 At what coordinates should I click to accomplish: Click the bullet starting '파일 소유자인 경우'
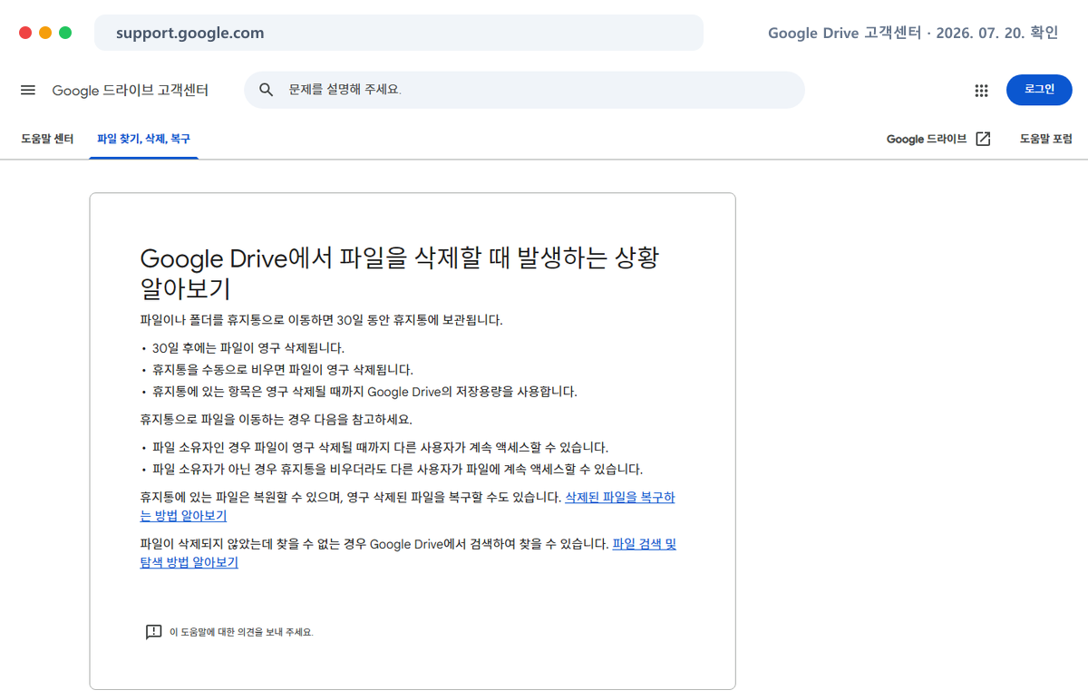click(381, 447)
